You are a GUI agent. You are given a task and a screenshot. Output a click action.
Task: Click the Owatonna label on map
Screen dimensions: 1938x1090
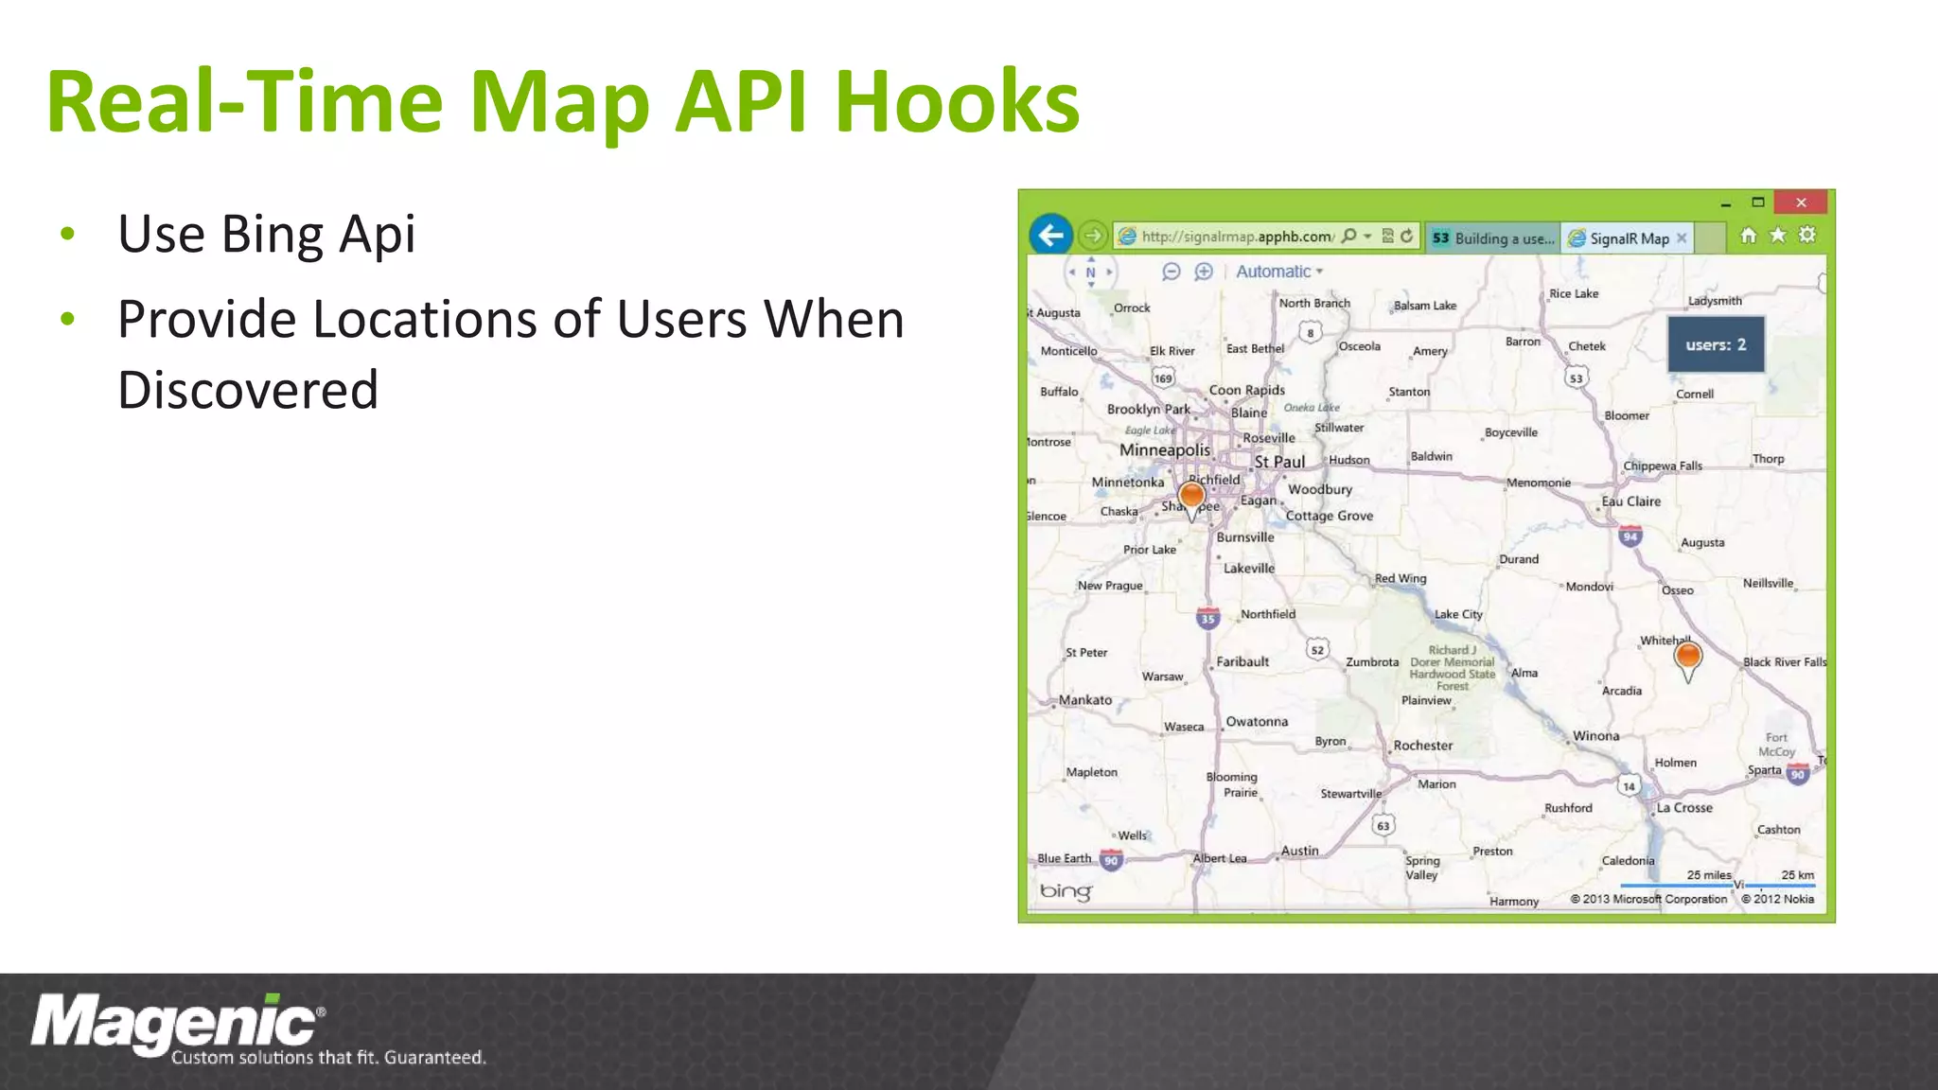pos(1257,722)
